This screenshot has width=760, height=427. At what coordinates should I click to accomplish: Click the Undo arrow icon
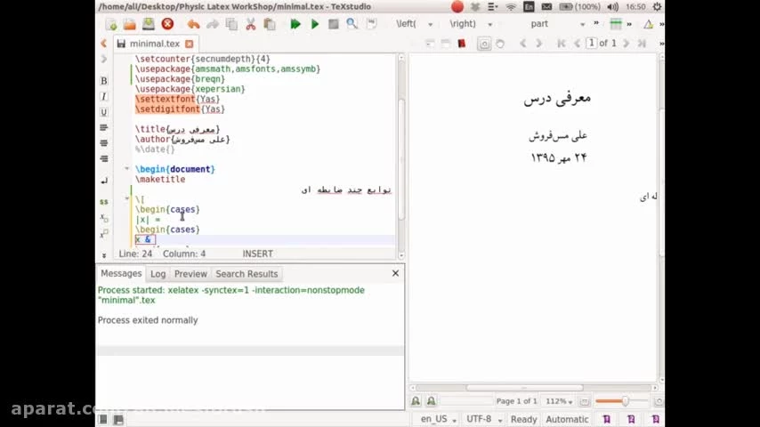[193, 24]
